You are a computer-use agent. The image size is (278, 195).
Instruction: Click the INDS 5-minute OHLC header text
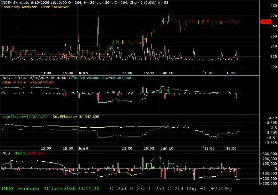point(85,2)
